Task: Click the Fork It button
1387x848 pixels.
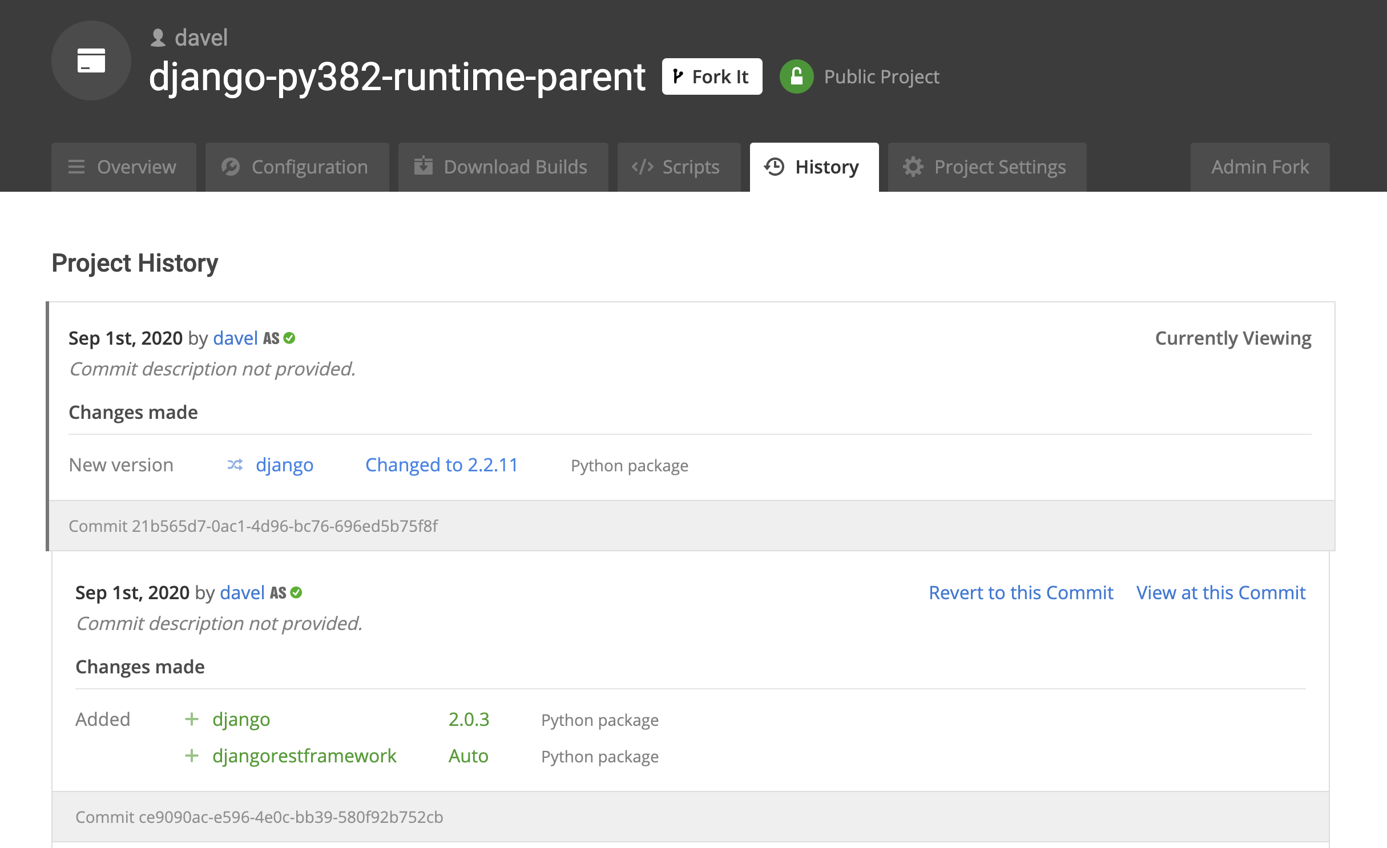Action: 712,76
